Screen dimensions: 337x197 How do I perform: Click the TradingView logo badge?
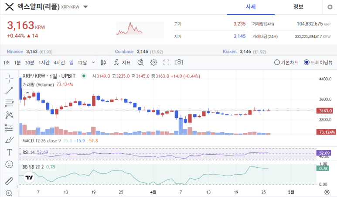[x=29, y=177]
